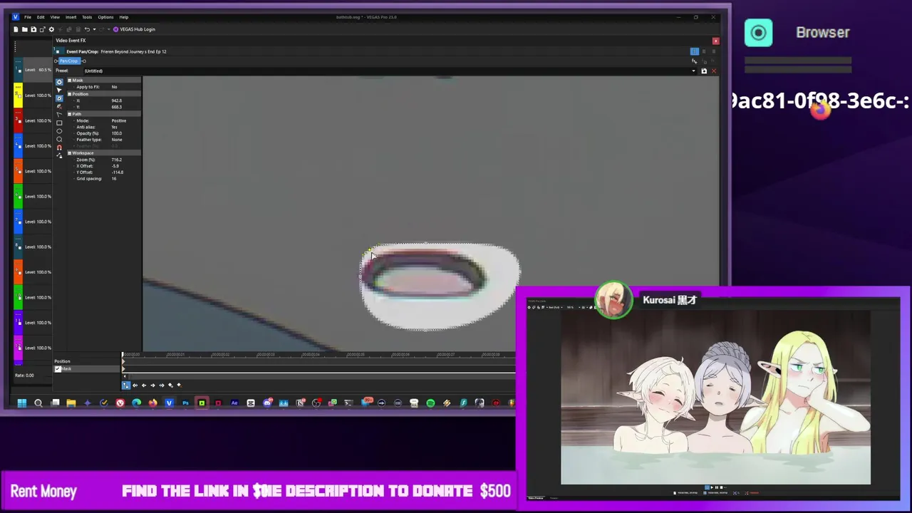Screen dimensions: 912x513
Task: Open the Options menu
Action: tap(105, 17)
